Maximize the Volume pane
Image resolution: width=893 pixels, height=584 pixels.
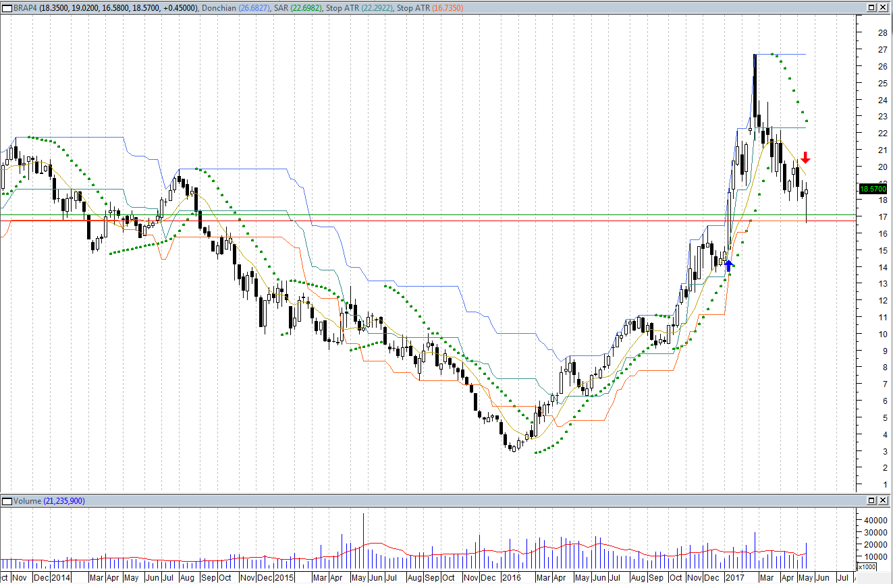tap(870, 500)
